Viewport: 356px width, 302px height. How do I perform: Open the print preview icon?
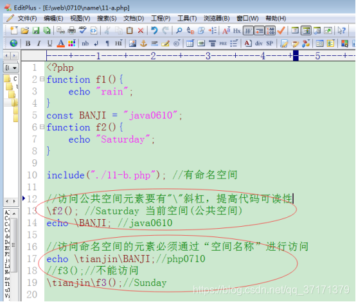60,30
